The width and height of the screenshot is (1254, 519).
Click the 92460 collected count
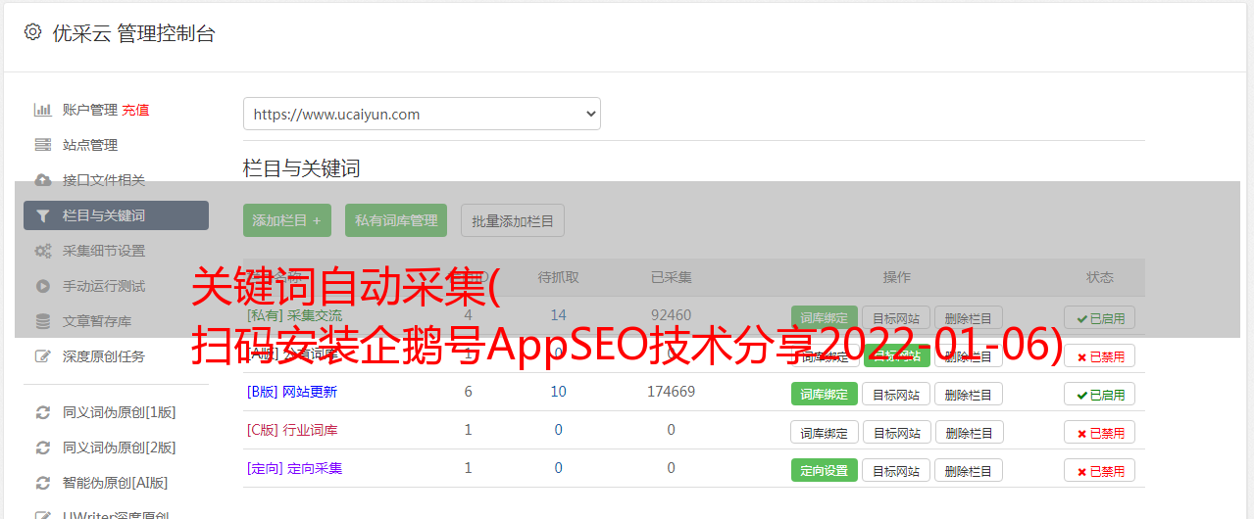point(672,315)
